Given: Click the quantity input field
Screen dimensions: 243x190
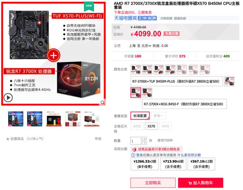Looking at the screenshot, I should (x=136, y=141).
